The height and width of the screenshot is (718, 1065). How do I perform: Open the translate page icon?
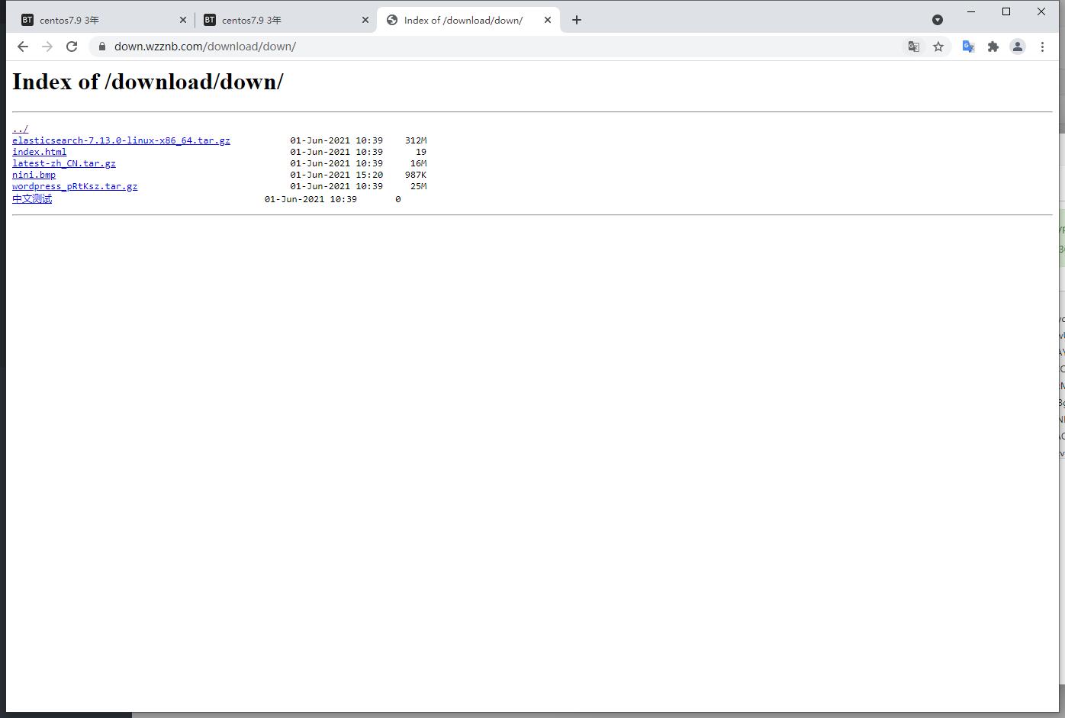tap(913, 47)
